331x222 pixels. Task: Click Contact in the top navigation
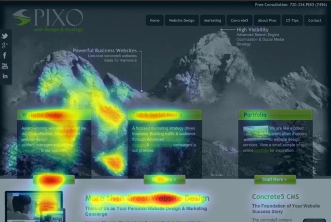click(x=314, y=20)
